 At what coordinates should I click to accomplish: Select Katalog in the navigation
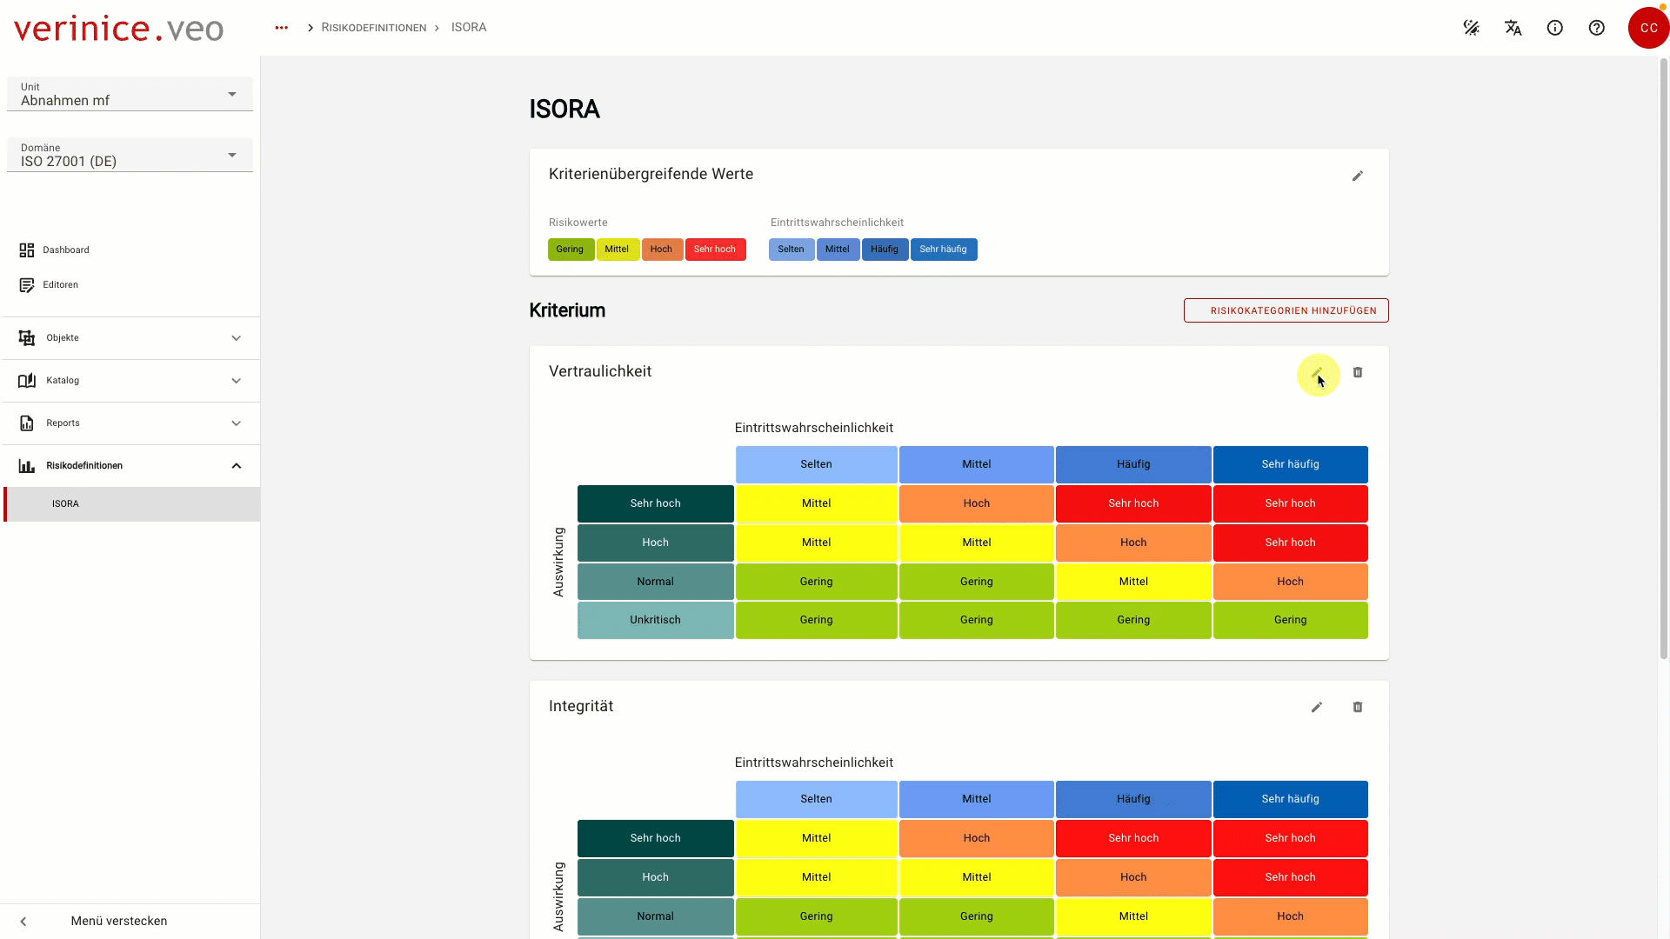[x=130, y=381]
